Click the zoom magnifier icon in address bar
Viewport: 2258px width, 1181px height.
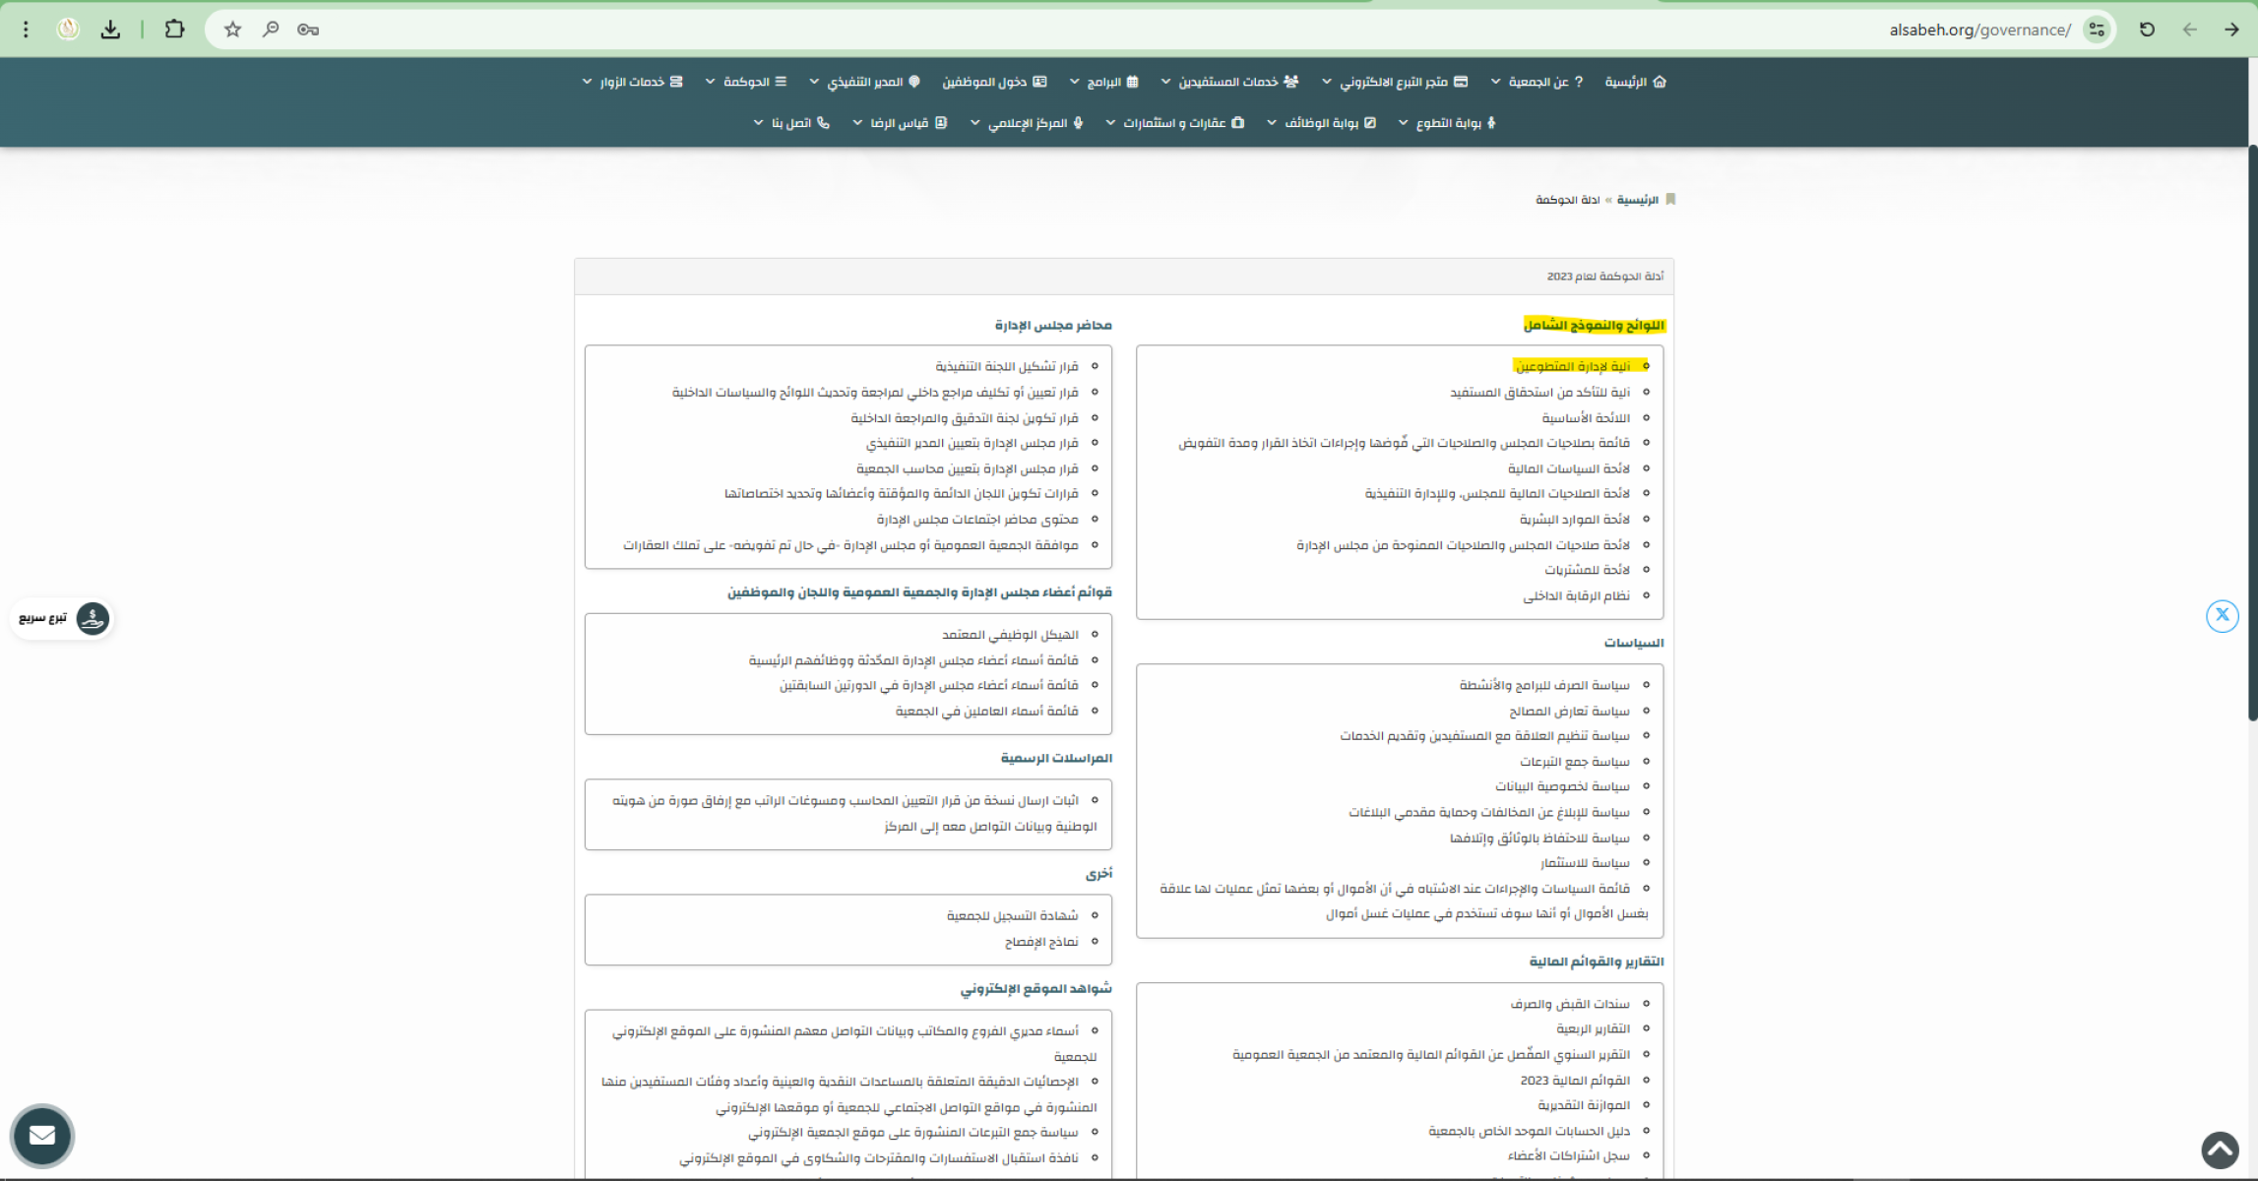[x=270, y=30]
